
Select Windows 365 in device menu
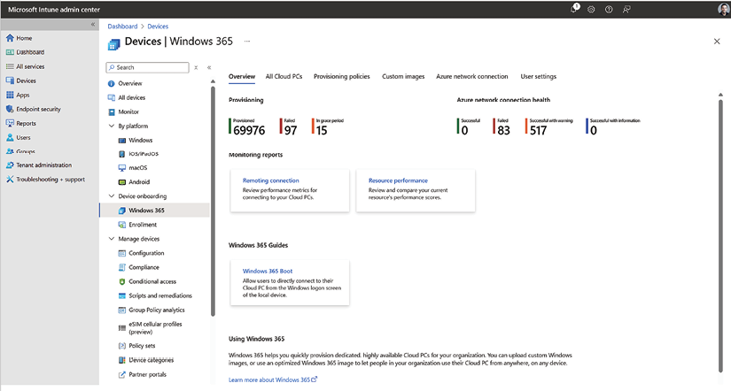(155, 211)
